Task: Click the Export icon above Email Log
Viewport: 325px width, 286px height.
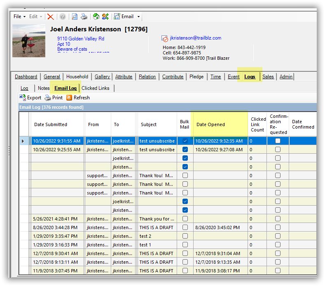Action: (x=23, y=98)
